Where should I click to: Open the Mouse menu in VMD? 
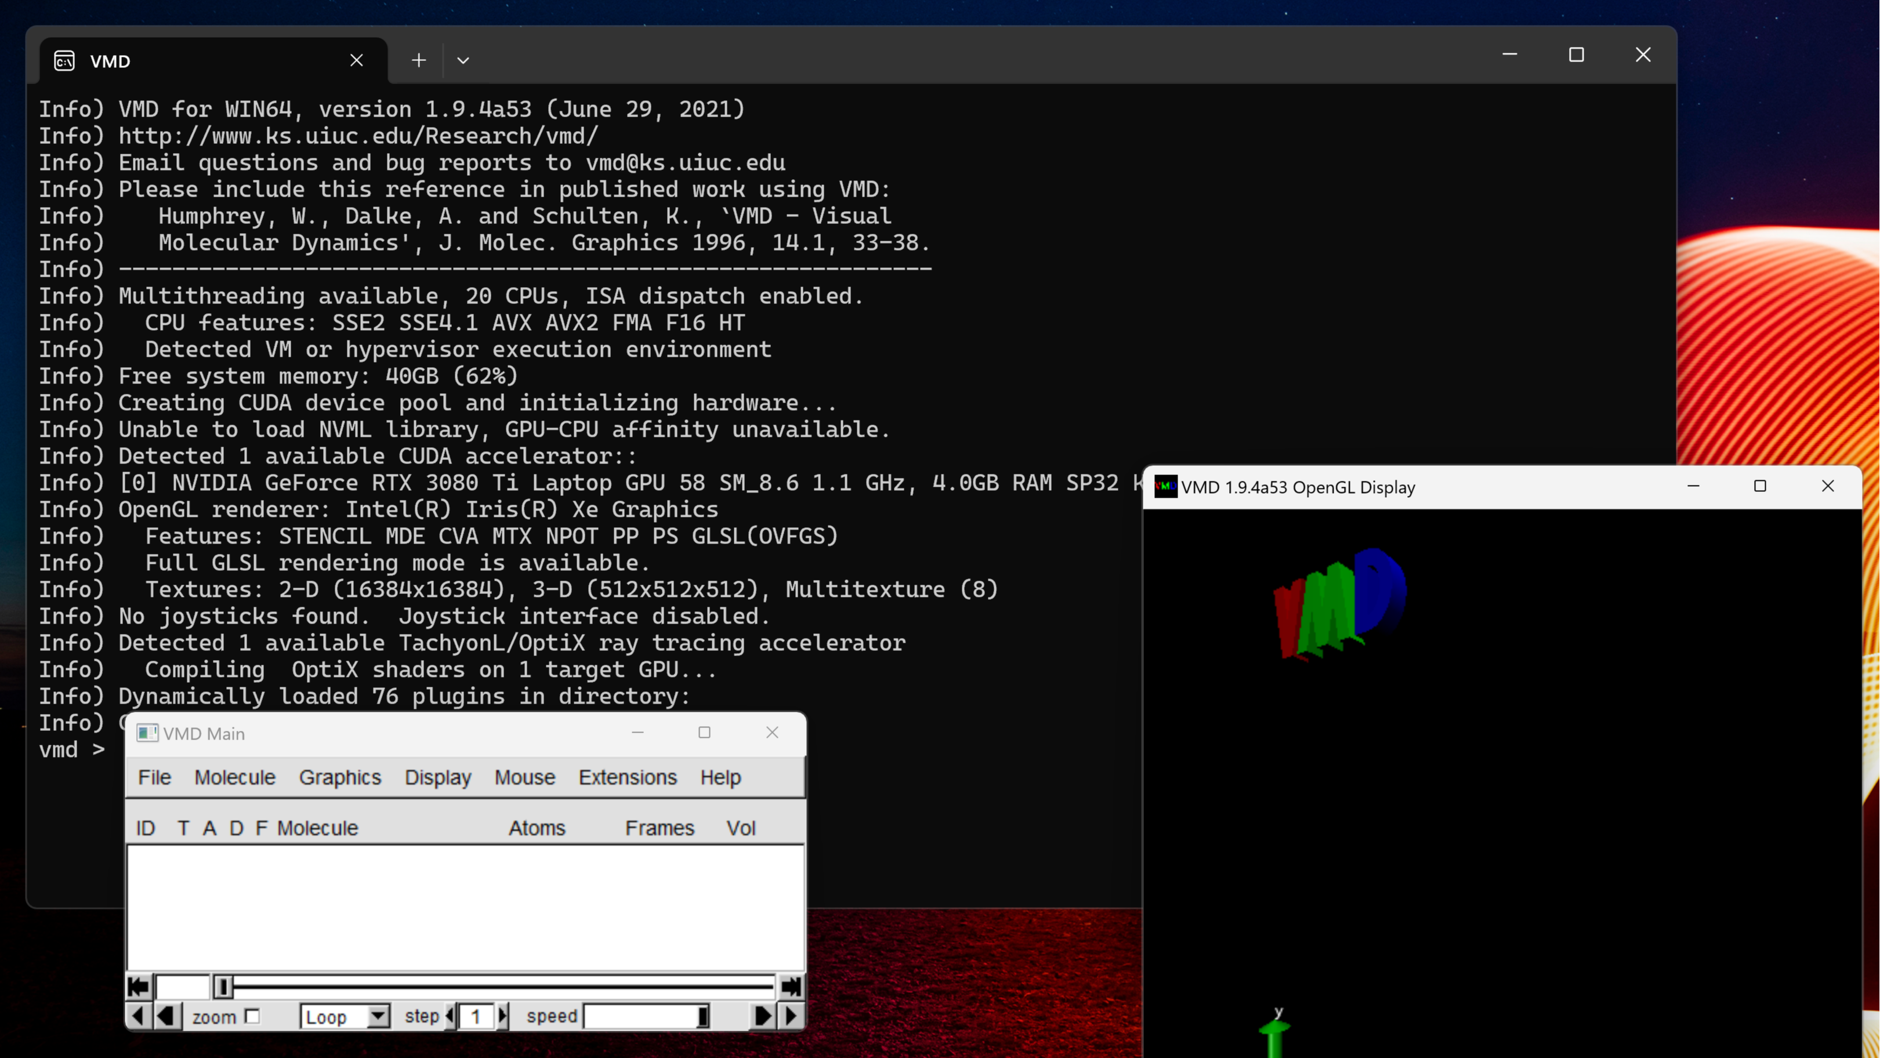tap(524, 776)
